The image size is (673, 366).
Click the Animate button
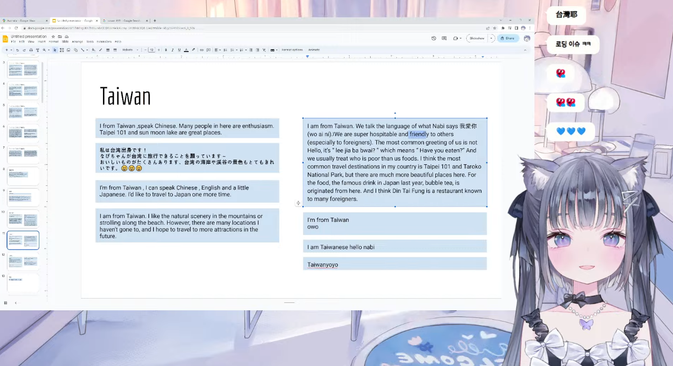314,50
